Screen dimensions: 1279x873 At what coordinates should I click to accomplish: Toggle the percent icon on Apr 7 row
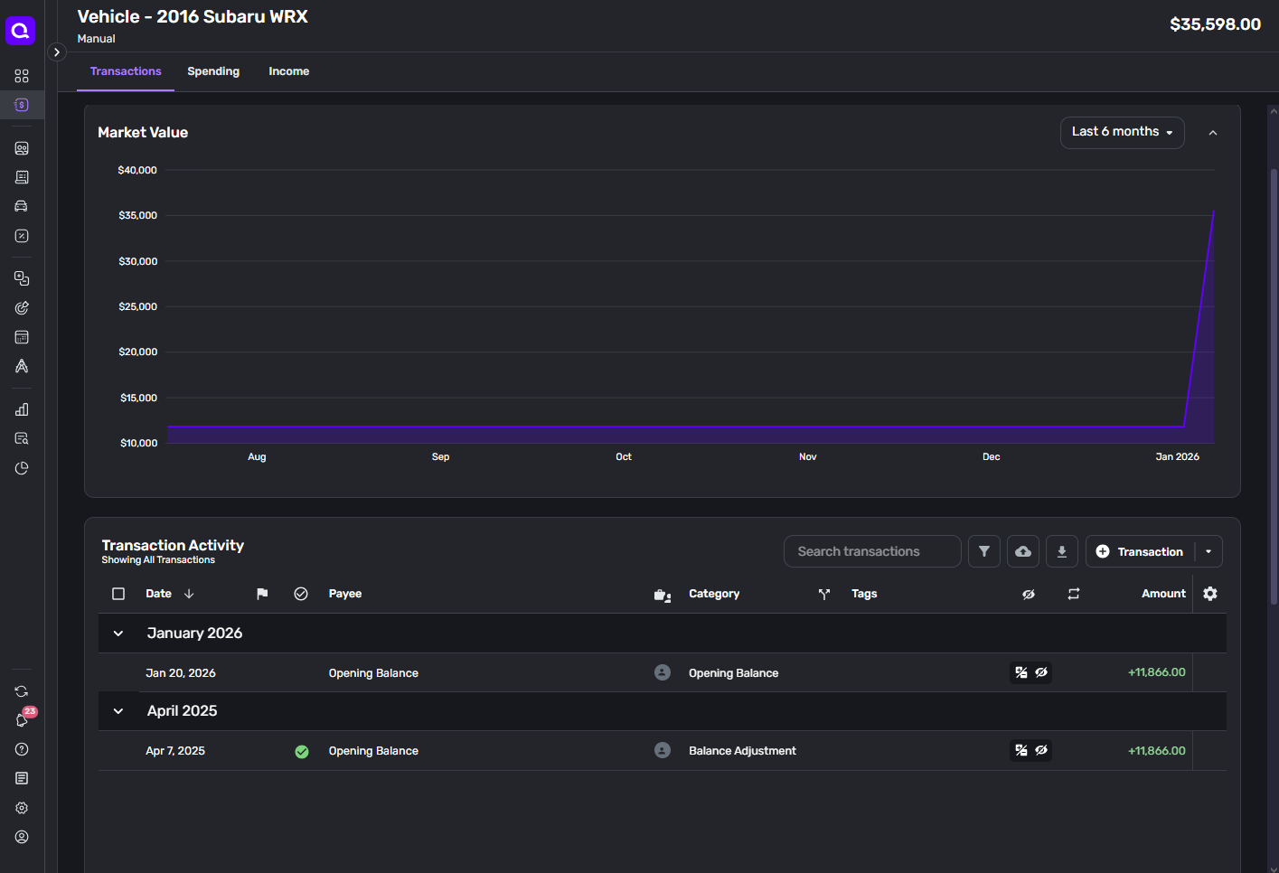click(x=1021, y=750)
